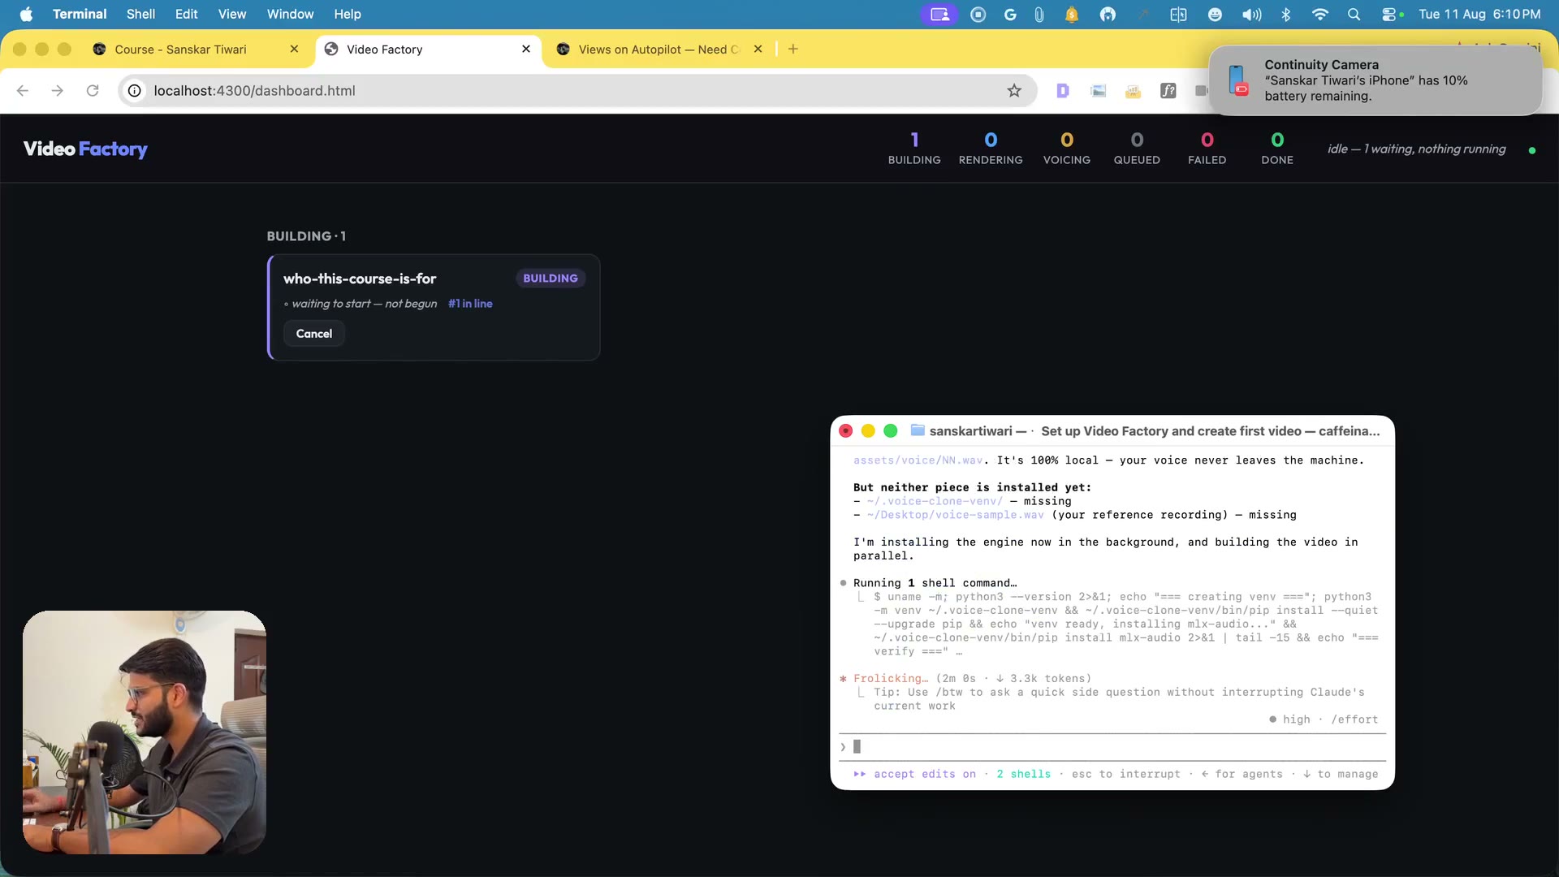Open the G menu bar icon
Image resolution: width=1559 pixels, height=877 pixels.
[x=1010, y=14]
